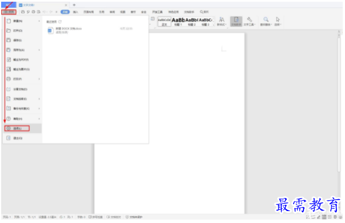Switch to the References (引用) ribbon tab
This screenshot has width=345, height=223.
pos(101,12)
